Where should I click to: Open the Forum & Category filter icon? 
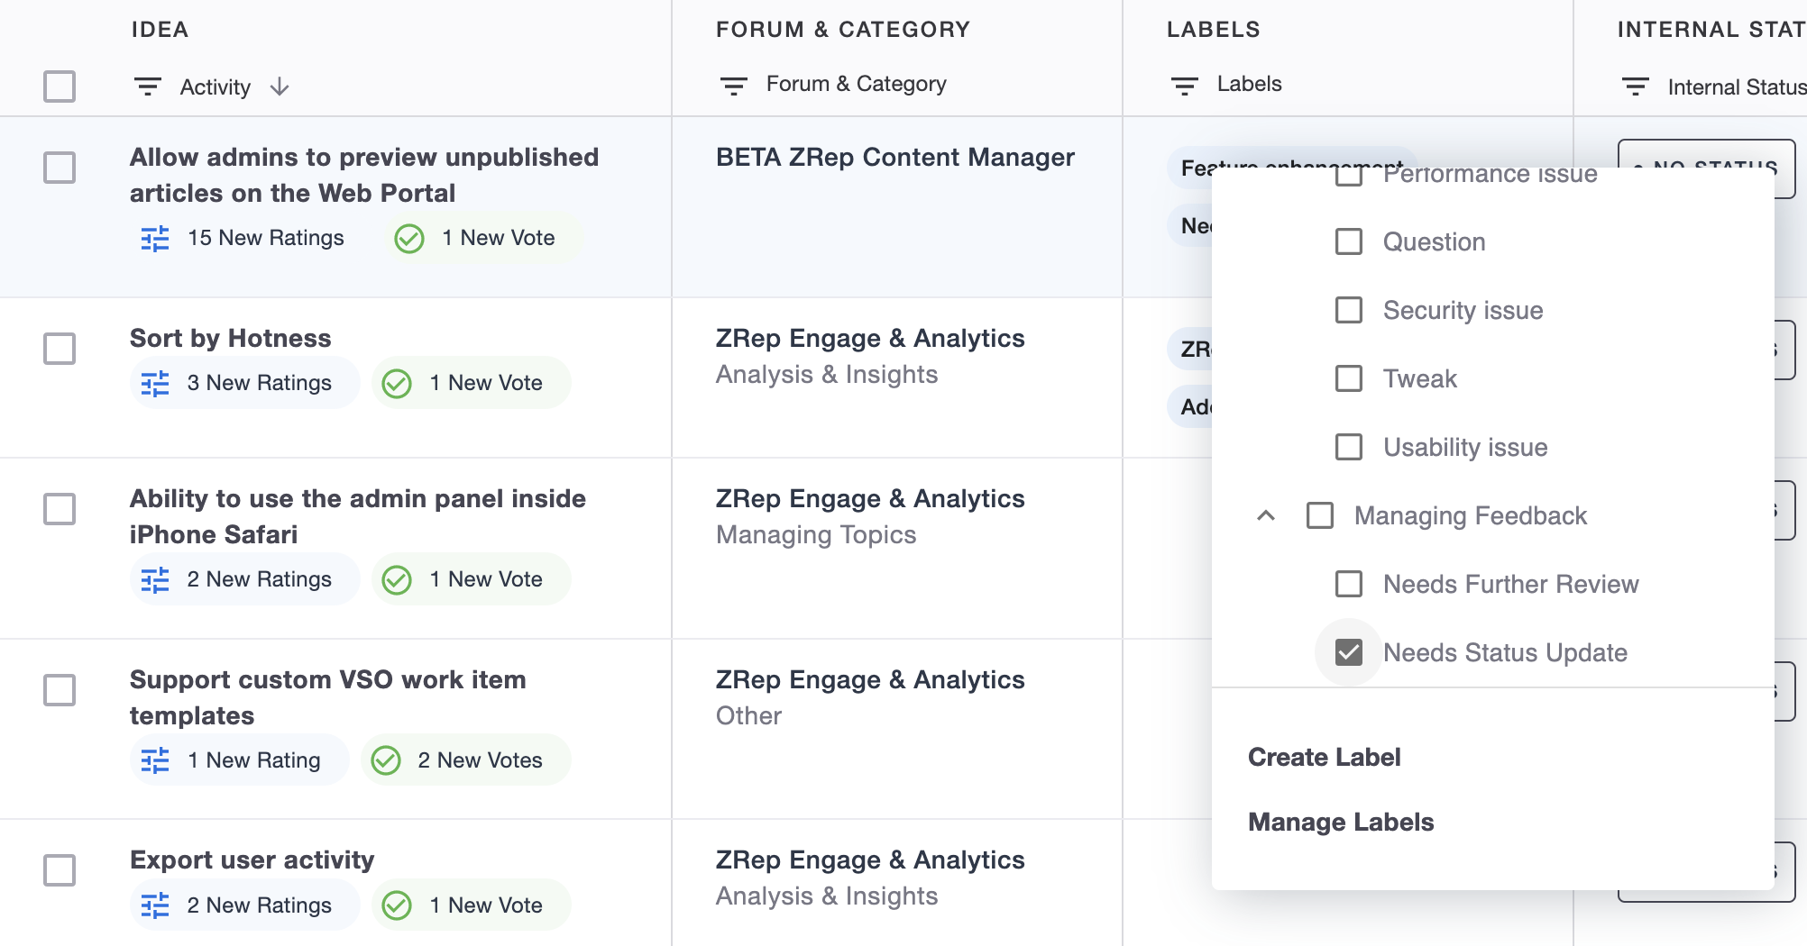(x=733, y=86)
